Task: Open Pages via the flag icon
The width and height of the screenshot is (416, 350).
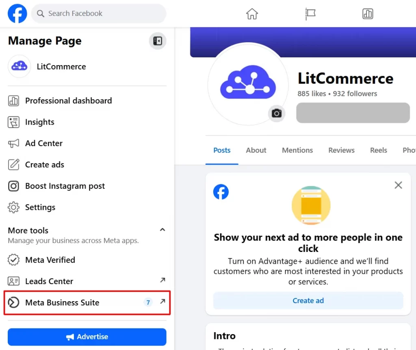Action: click(x=310, y=14)
